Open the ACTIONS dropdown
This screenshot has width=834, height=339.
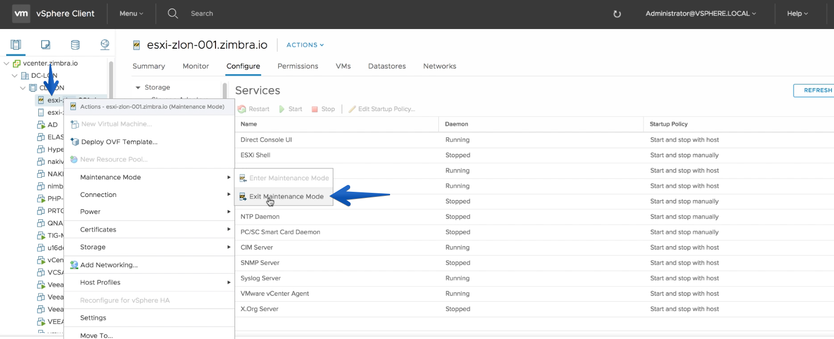coord(305,45)
